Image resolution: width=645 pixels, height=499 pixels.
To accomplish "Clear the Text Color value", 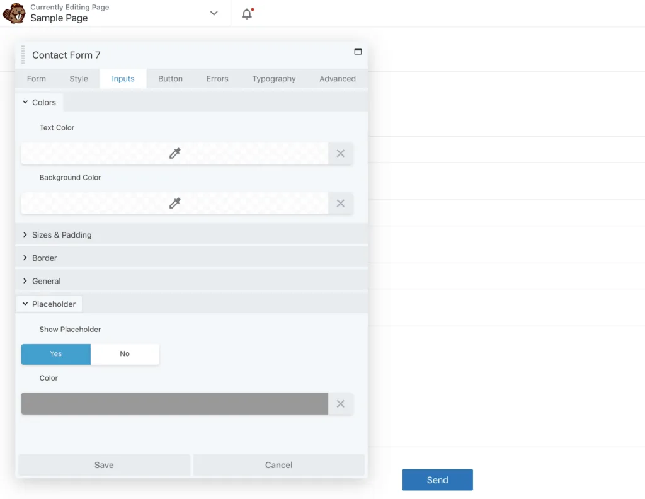I will click(341, 154).
